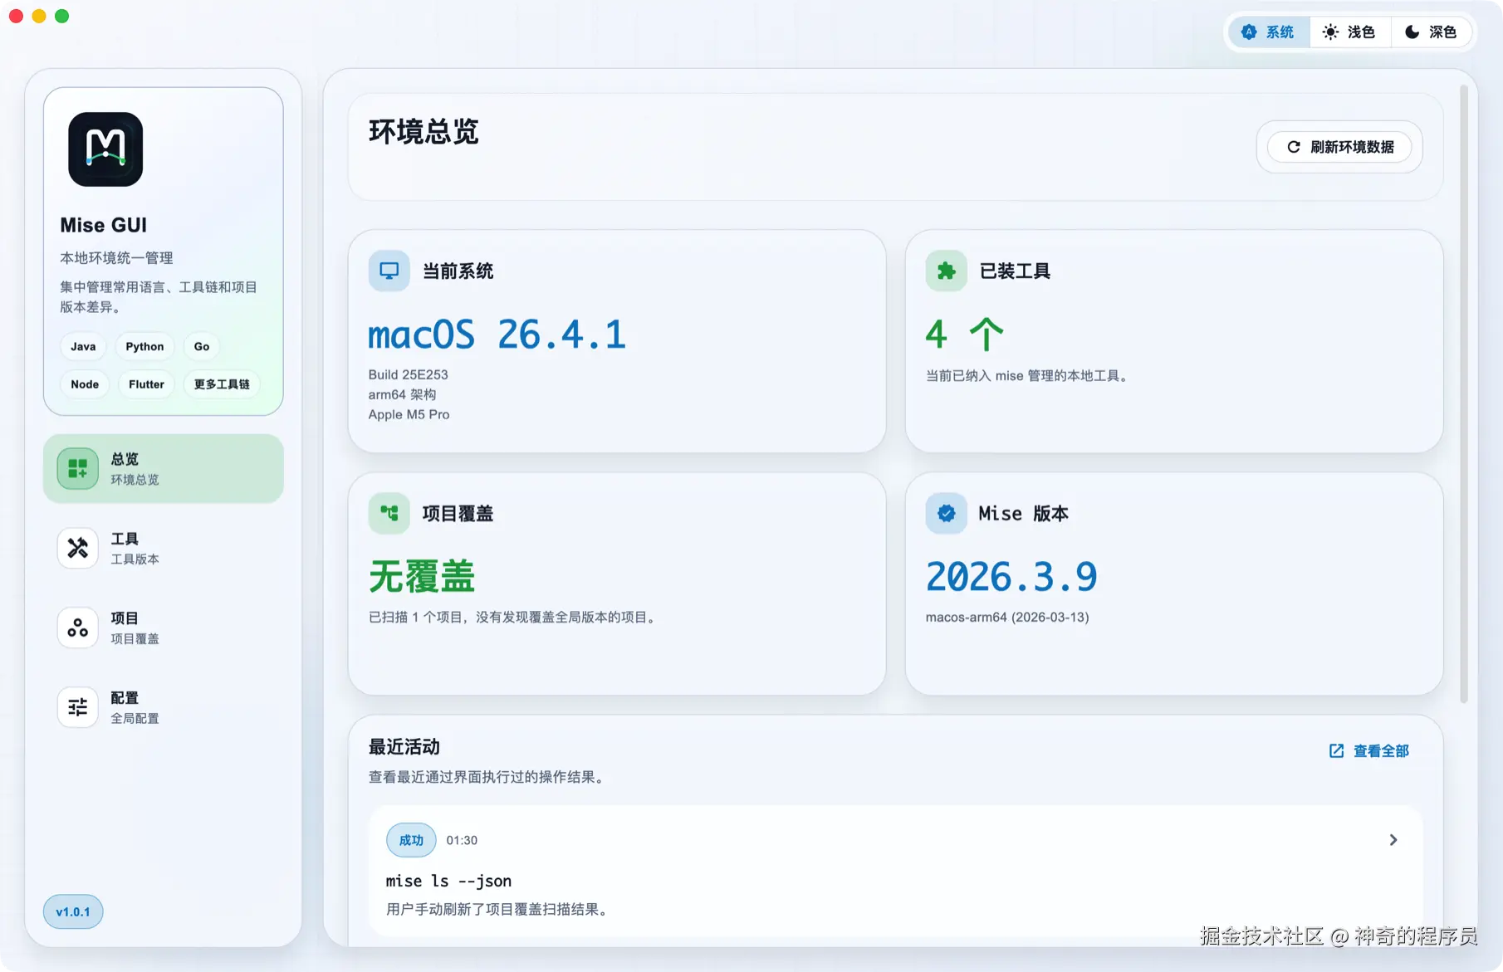Click the v1.0.1 version badge

click(x=73, y=911)
